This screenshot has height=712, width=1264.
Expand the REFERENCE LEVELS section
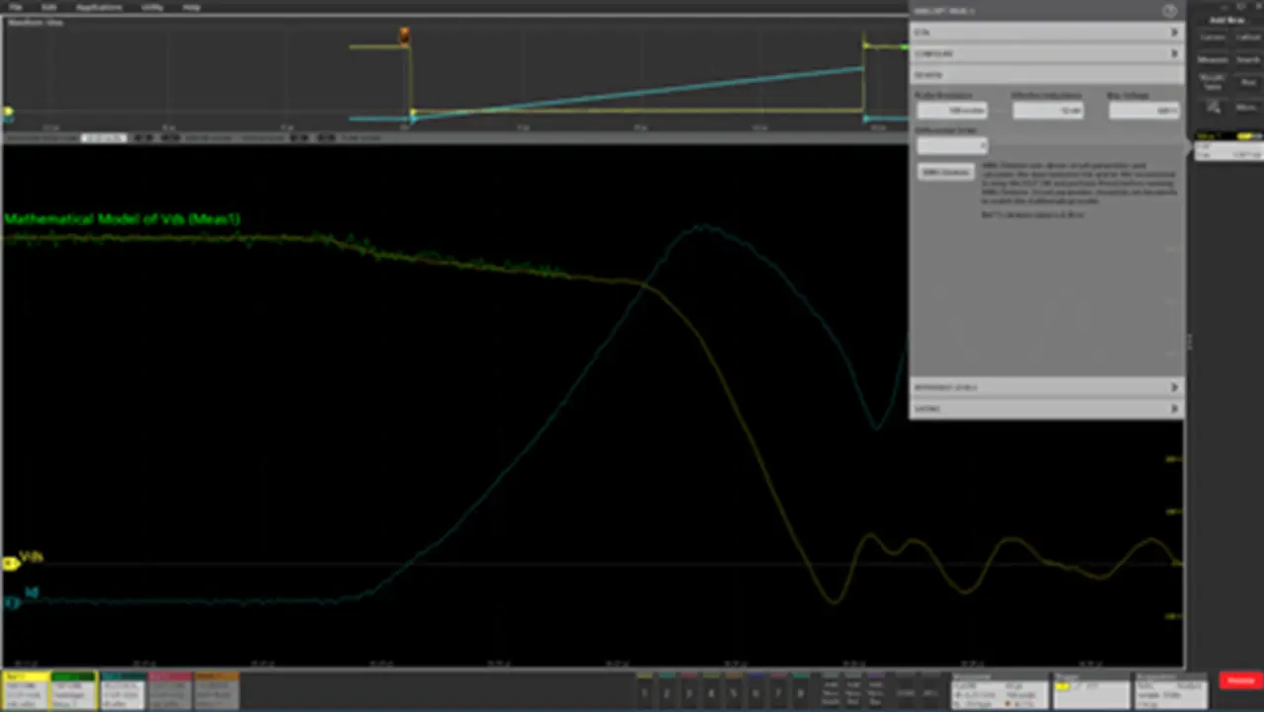[1046, 387]
